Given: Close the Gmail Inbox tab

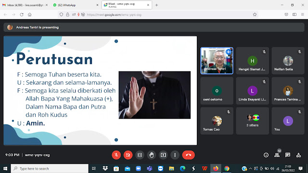Looking at the screenshot, I should pyautogui.click(x=47, y=5).
